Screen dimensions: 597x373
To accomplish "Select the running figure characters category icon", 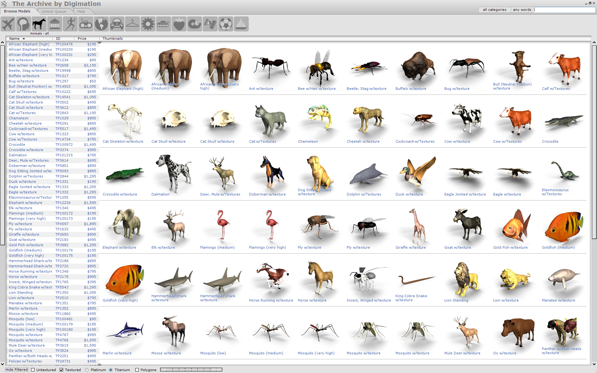I will [70, 24].
